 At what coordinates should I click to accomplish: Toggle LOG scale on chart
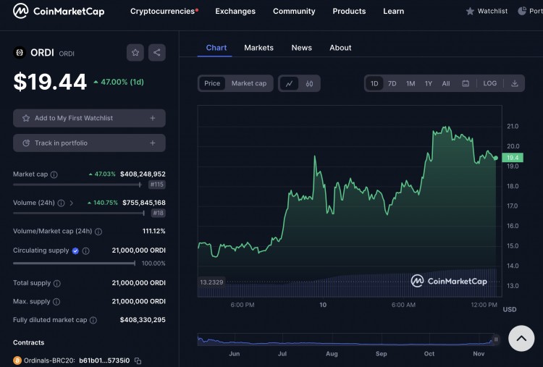[489, 83]
